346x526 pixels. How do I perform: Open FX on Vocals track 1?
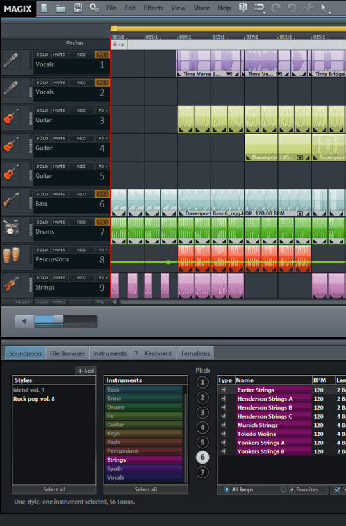102,55
